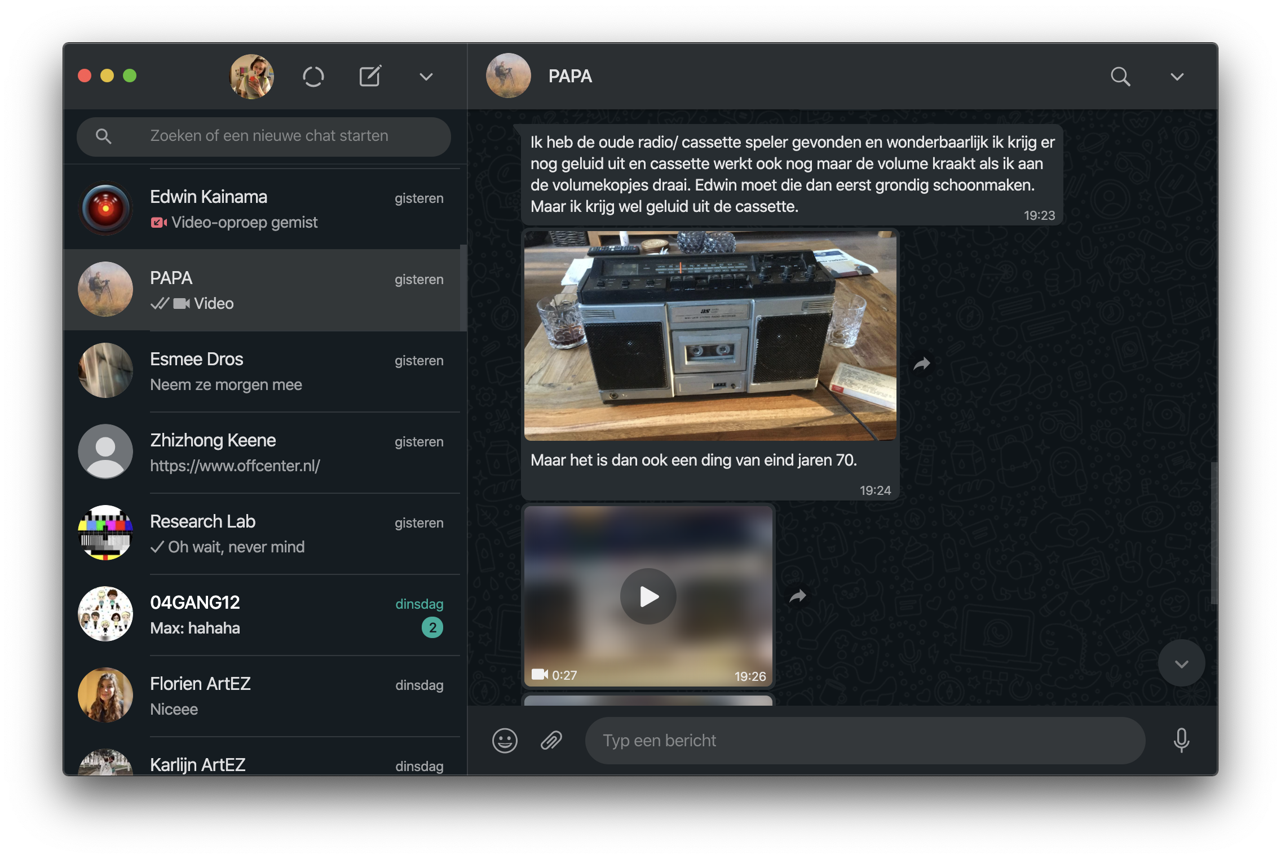Image resolution: width=1281 pixels, height=859 pixels.
Task: Click the unread badge showing 2
Action: 432,627
